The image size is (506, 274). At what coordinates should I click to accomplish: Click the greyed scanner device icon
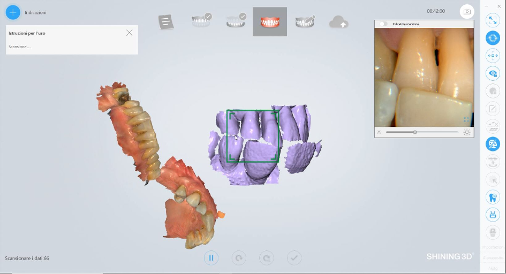[x=493, y=232]
